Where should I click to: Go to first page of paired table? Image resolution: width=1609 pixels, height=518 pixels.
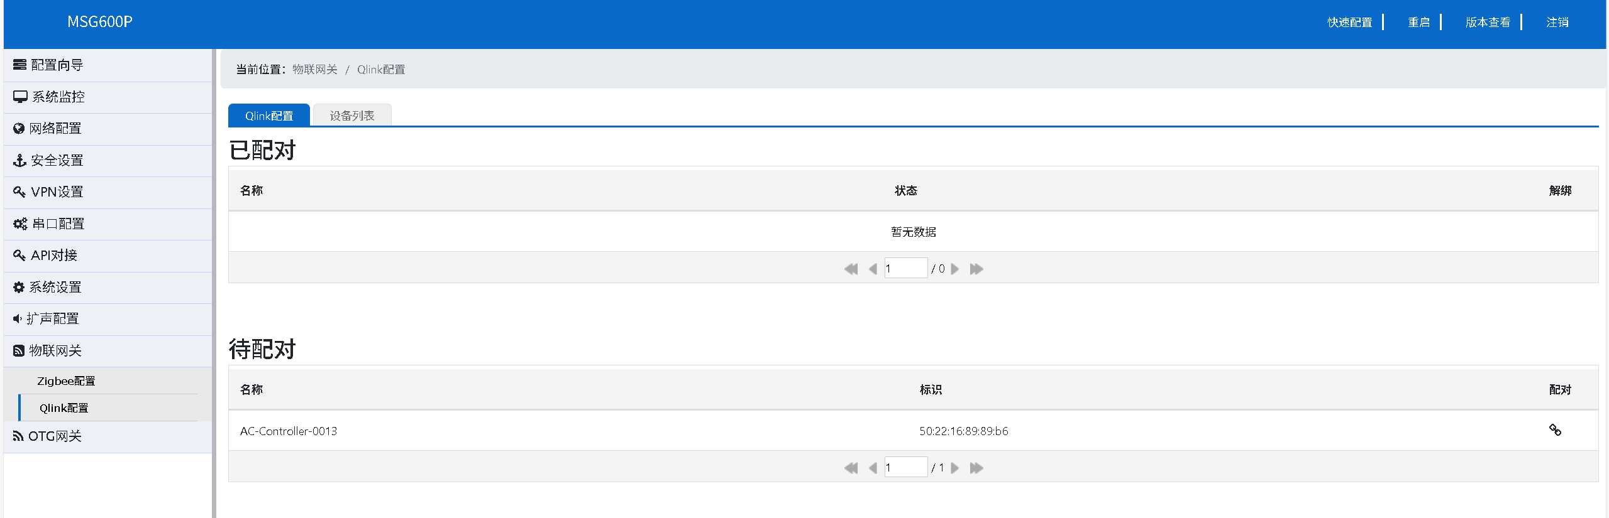click(x=851, y=269)
